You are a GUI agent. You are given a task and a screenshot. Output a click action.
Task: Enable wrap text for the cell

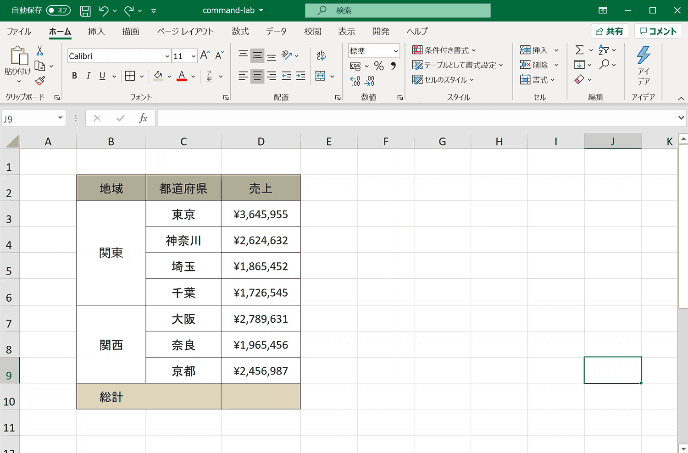[321, 55]
